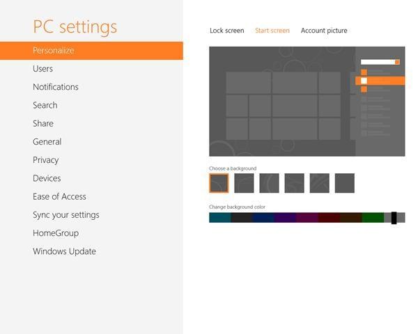Click the black color slider handle
This screenshot has width=418, height=334.
pyautogui.click(x=394, y=218)
